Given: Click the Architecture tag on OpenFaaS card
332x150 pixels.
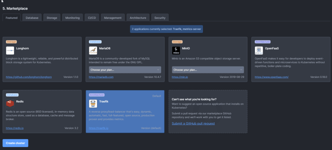Looking at the screenshot, I should (263, 42).
